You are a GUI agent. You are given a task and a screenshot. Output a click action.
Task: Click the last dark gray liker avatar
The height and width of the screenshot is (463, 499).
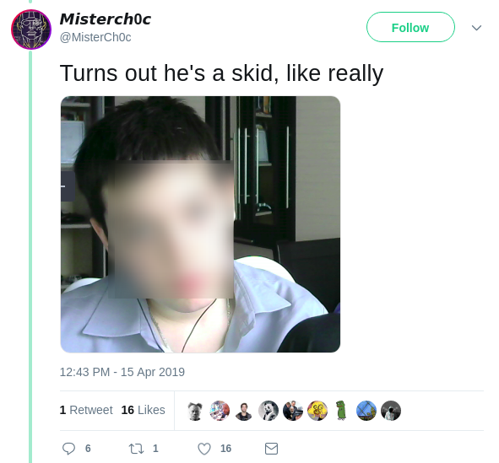391,411
